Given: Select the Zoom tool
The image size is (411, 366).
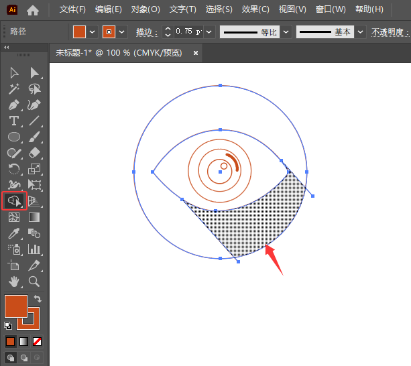Looking at the screenshot, I should 34,282.
